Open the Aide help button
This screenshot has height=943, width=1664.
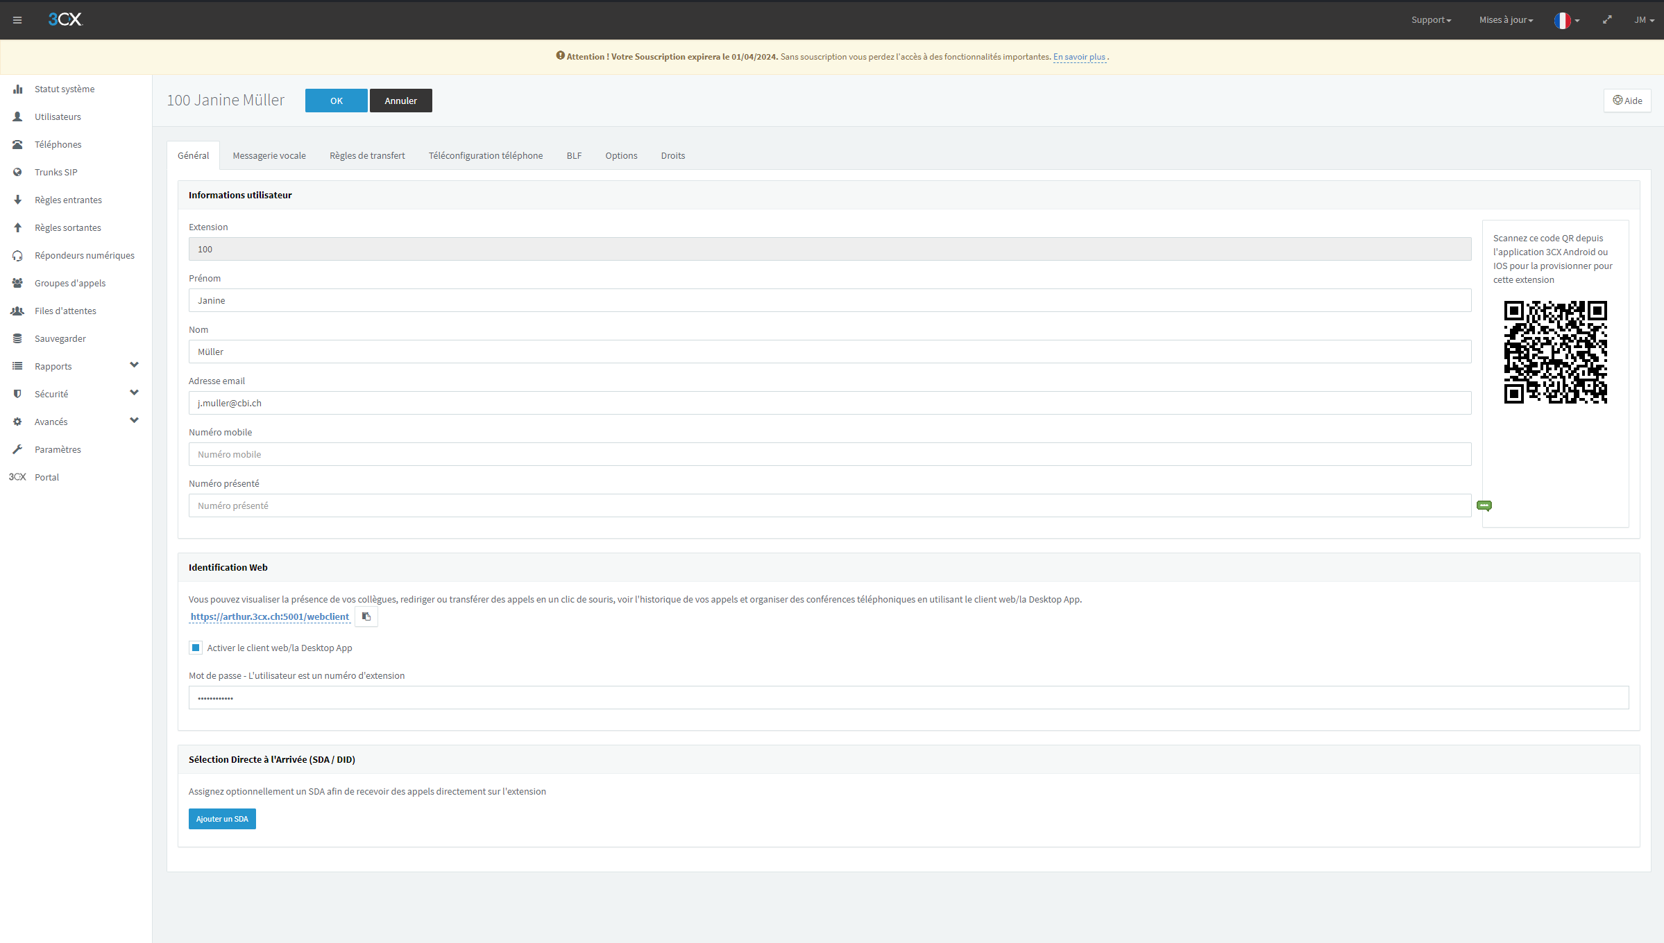1627,101
